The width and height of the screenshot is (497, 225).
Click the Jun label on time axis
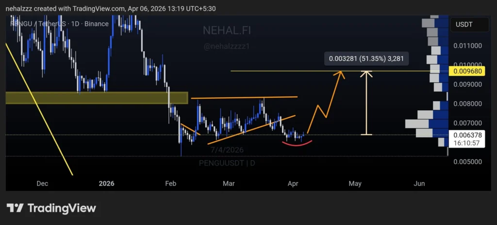coord(420,183)
